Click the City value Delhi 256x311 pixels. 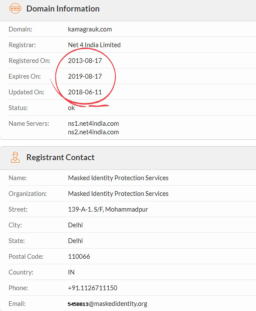(75, 225)
